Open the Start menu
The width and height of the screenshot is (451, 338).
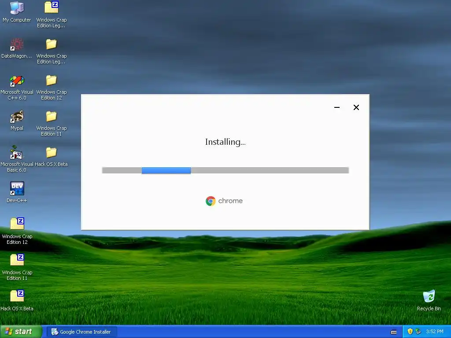click(21, 332)
